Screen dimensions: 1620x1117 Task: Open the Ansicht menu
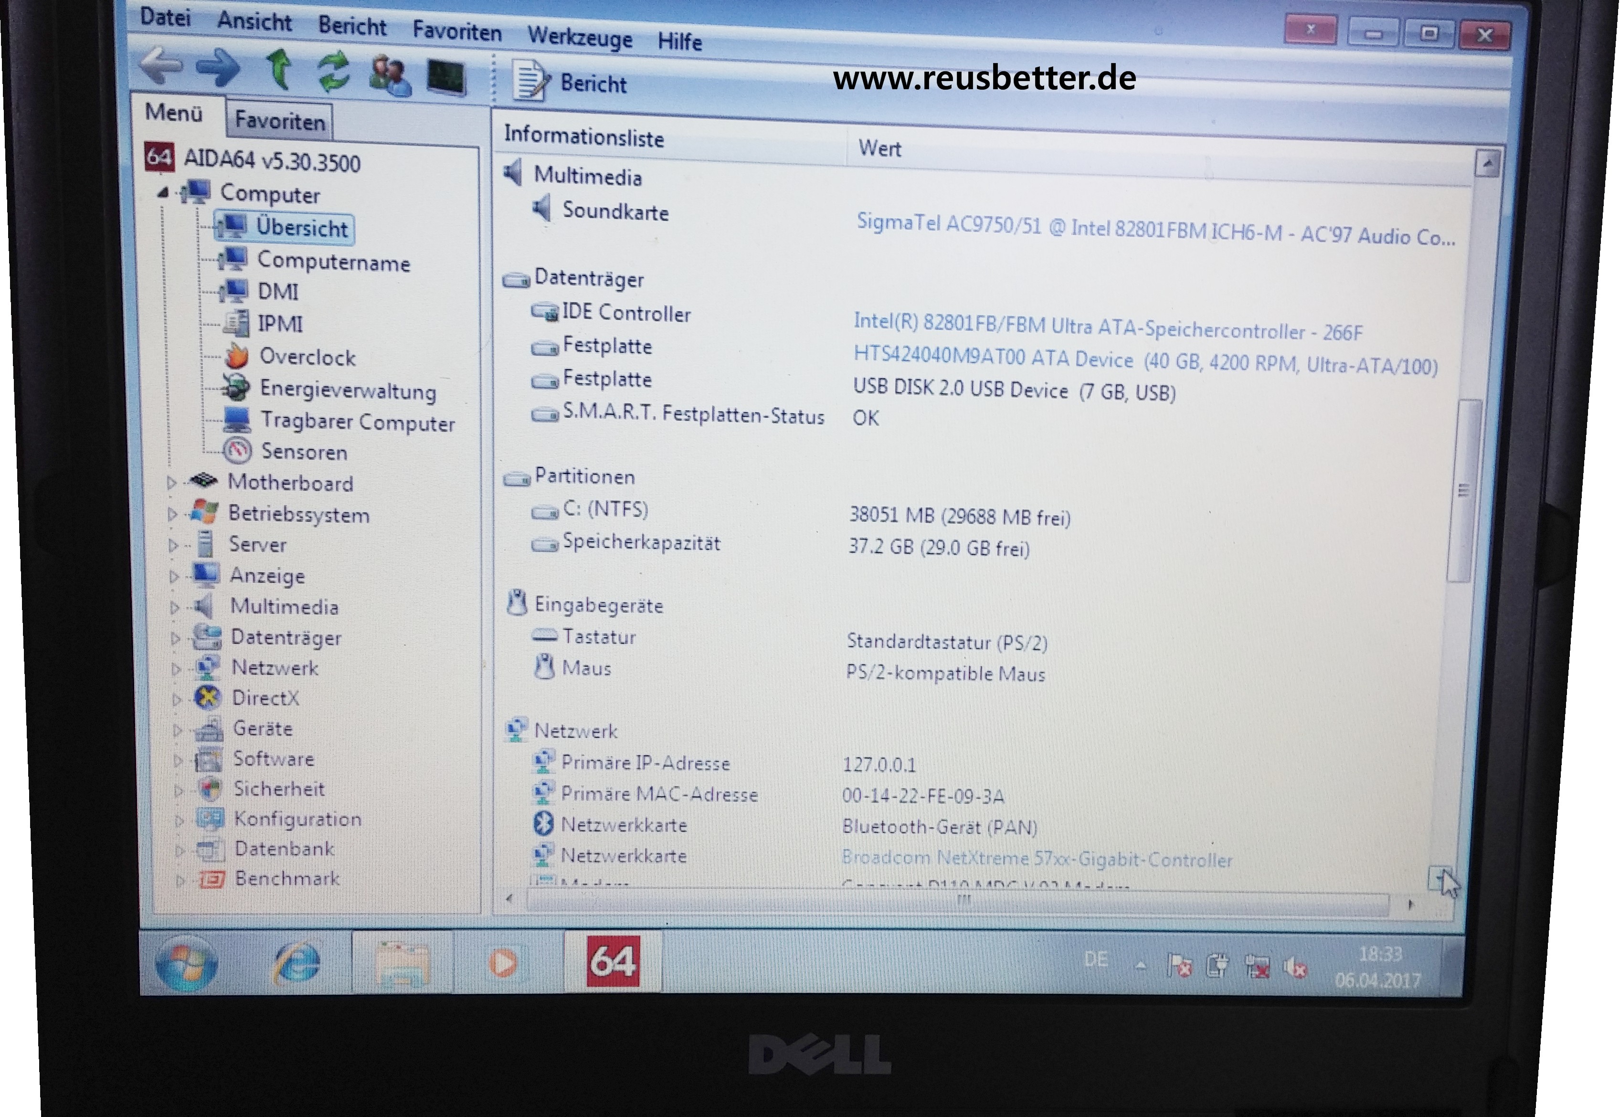[254, 21]
